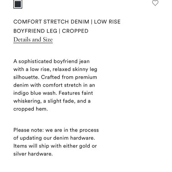Click the 'whiskering, a slight fade, and a' line
This screenshot has height=172, width=172.
52,101
